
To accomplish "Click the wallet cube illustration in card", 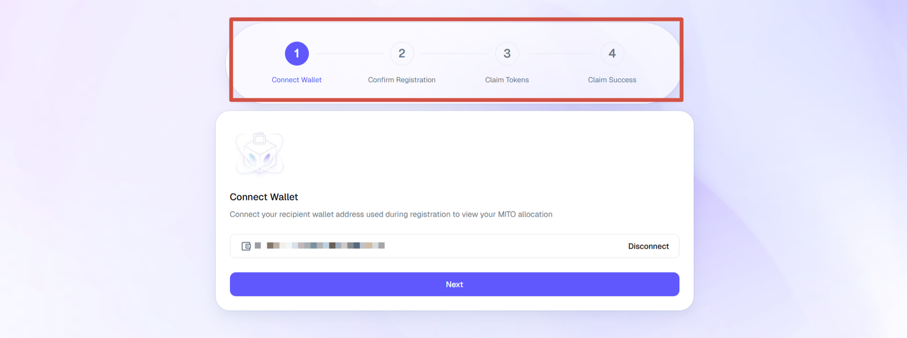I will [260, 153].
